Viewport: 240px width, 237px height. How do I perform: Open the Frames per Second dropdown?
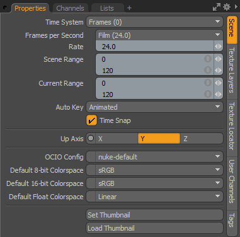pyautogui.click(x=159, y=35)
